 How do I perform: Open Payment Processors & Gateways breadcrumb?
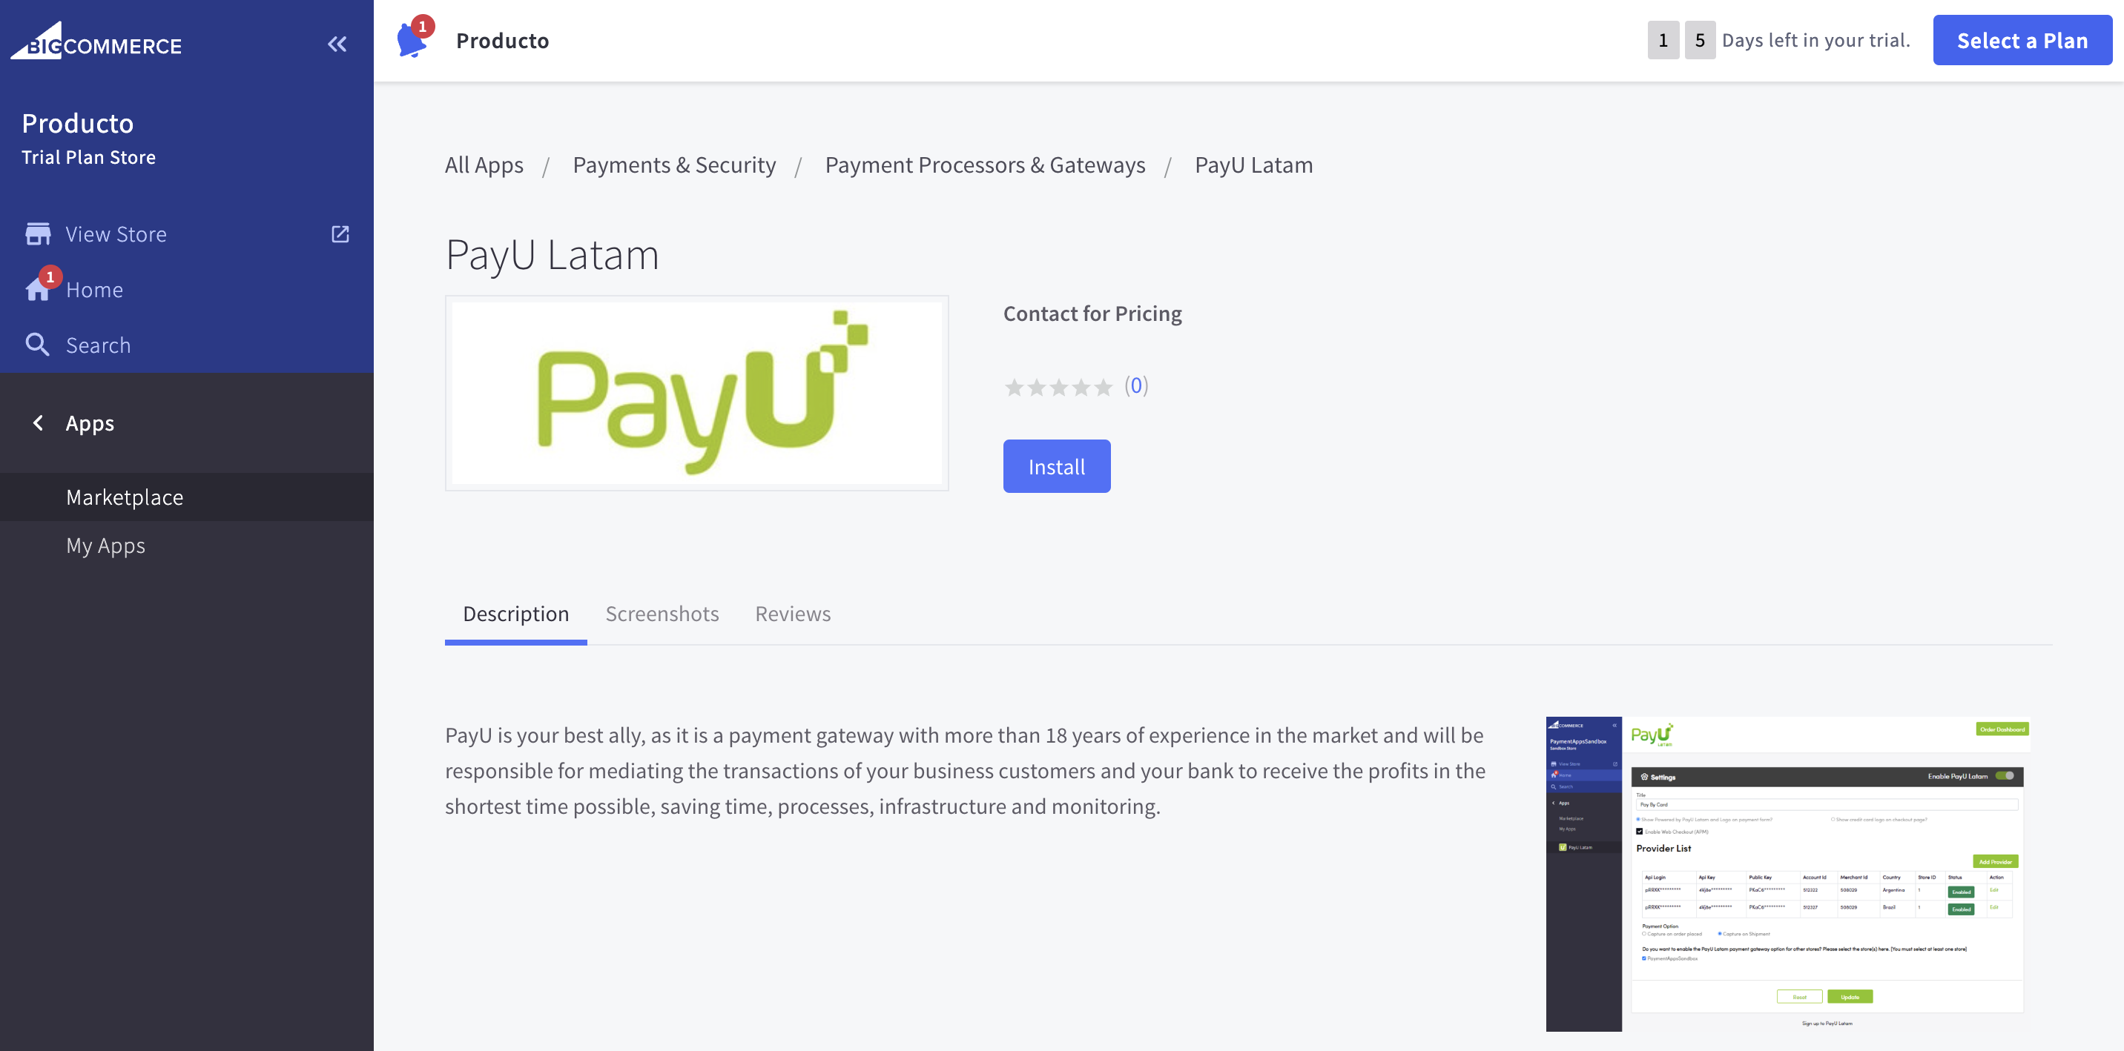[984, 165]
